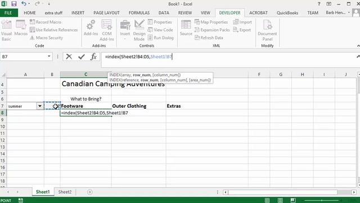Viewport: 360px width, 203px height.
Task: Open Expansion Packs
Action: click(x=212, y=30)
